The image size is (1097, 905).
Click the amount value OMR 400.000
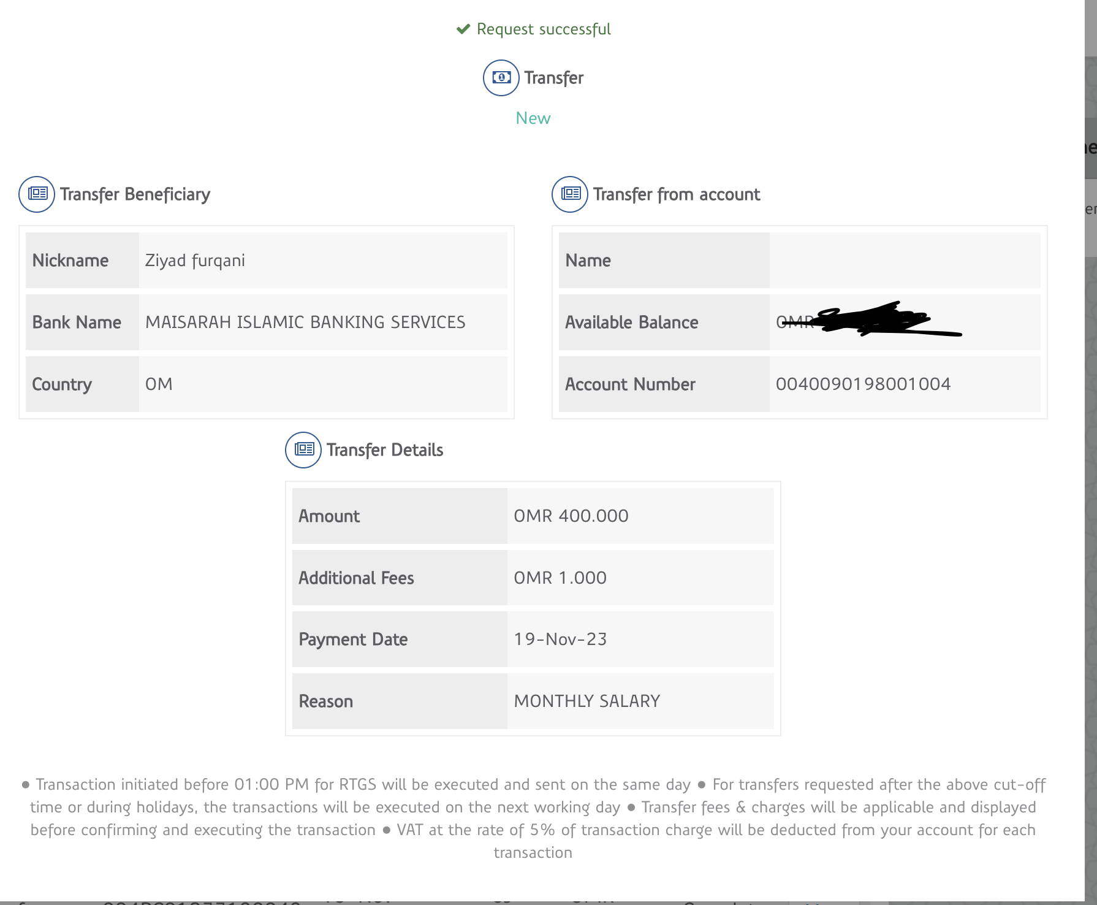pos(571,516)
